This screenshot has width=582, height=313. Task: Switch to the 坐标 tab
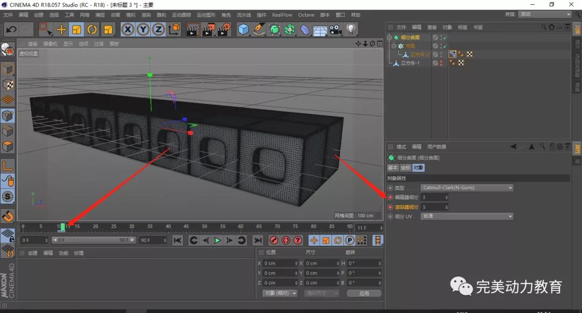point(405,168)
